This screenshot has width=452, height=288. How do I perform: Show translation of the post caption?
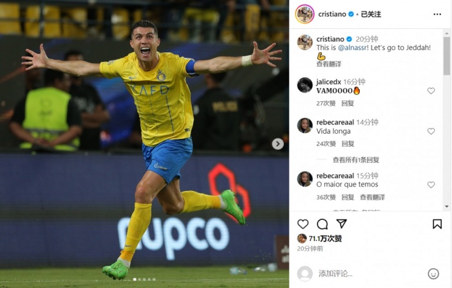[328, 64]
